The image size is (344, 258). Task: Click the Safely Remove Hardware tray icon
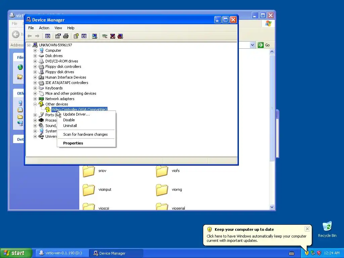[x=313, y=253]
